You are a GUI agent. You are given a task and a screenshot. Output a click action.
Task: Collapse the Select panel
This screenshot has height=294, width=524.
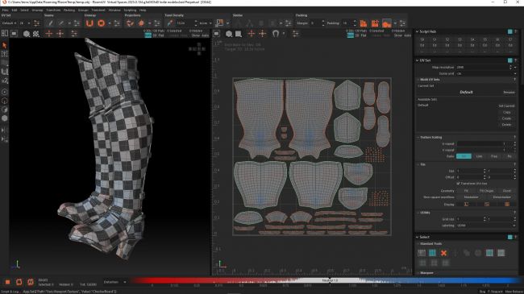click(x=417, y=237)
